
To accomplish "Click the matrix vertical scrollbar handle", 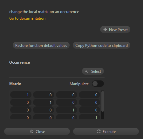I will click(x=103, y=101).
